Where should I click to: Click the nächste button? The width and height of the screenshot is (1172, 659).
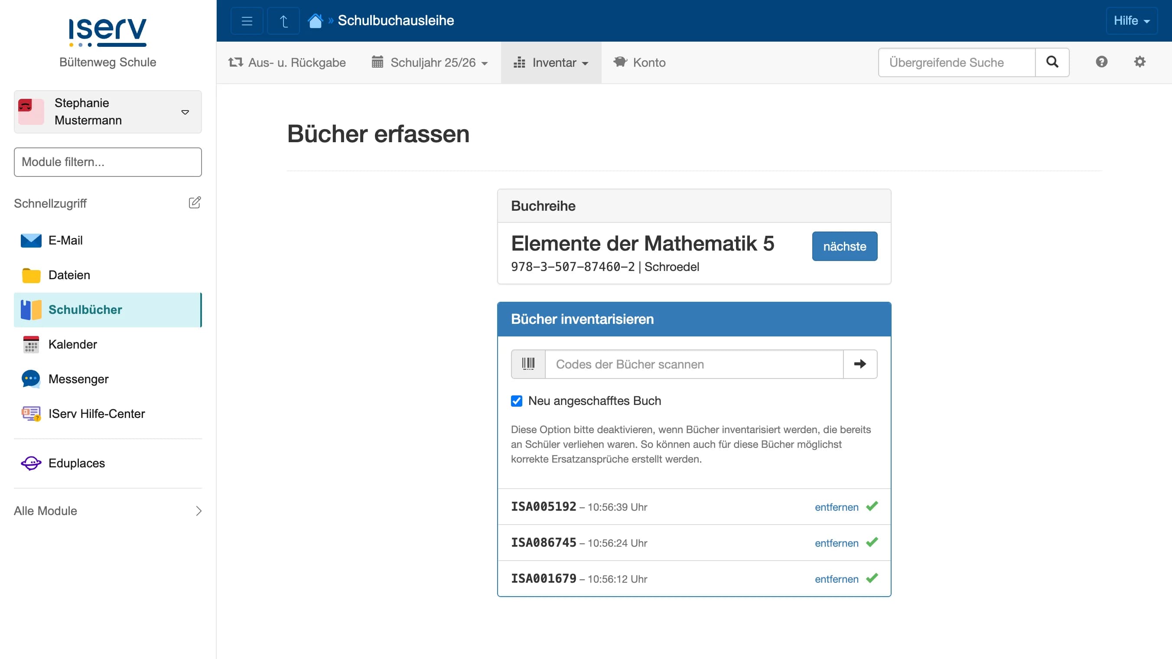(844, 246)
